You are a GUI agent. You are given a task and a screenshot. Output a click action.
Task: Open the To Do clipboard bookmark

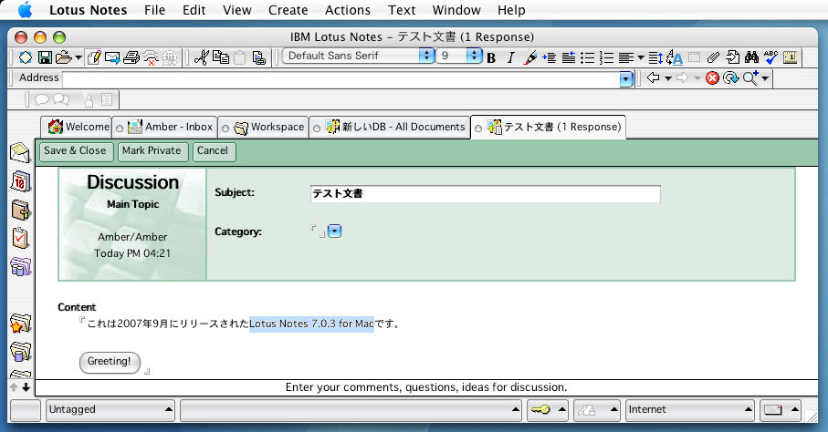(x=20, y=238)
